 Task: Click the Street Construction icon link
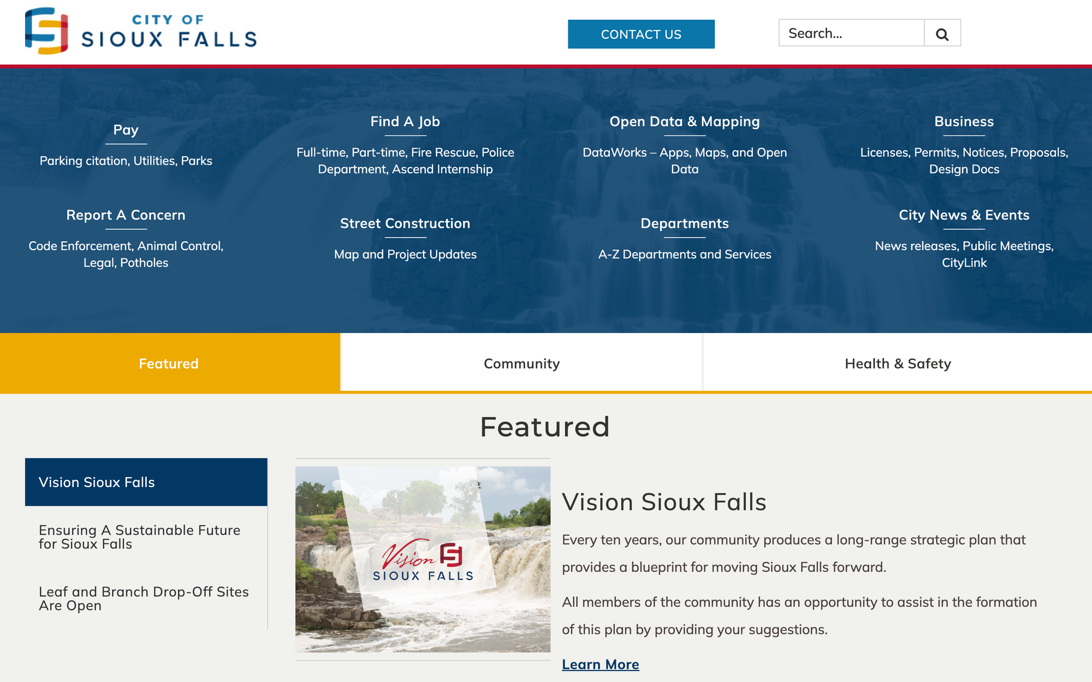click(405, 222)
